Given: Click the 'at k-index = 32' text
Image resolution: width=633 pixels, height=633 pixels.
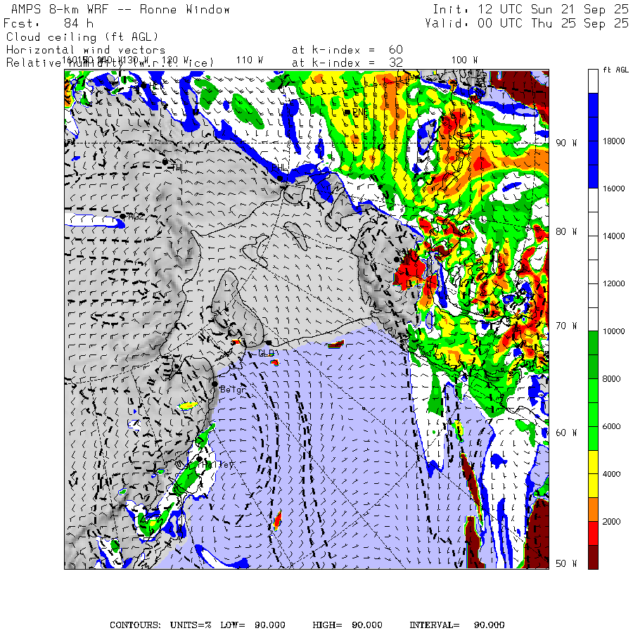Looking at the screenshot, I should coord(347,63).
